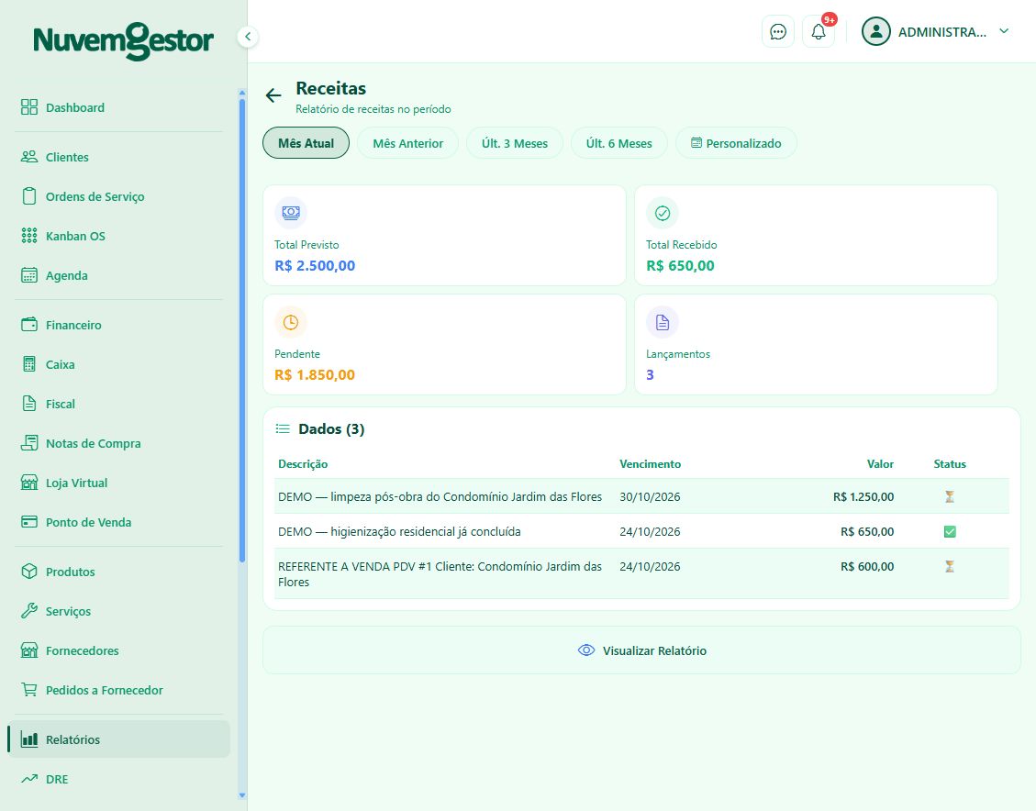Open Notas de Compra
The width and height of the screenshot is (1036, 811).
coord(119,444)
